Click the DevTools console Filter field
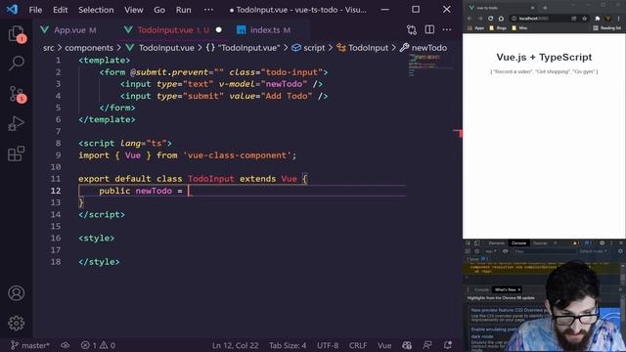626x352 pixels. 544,251
